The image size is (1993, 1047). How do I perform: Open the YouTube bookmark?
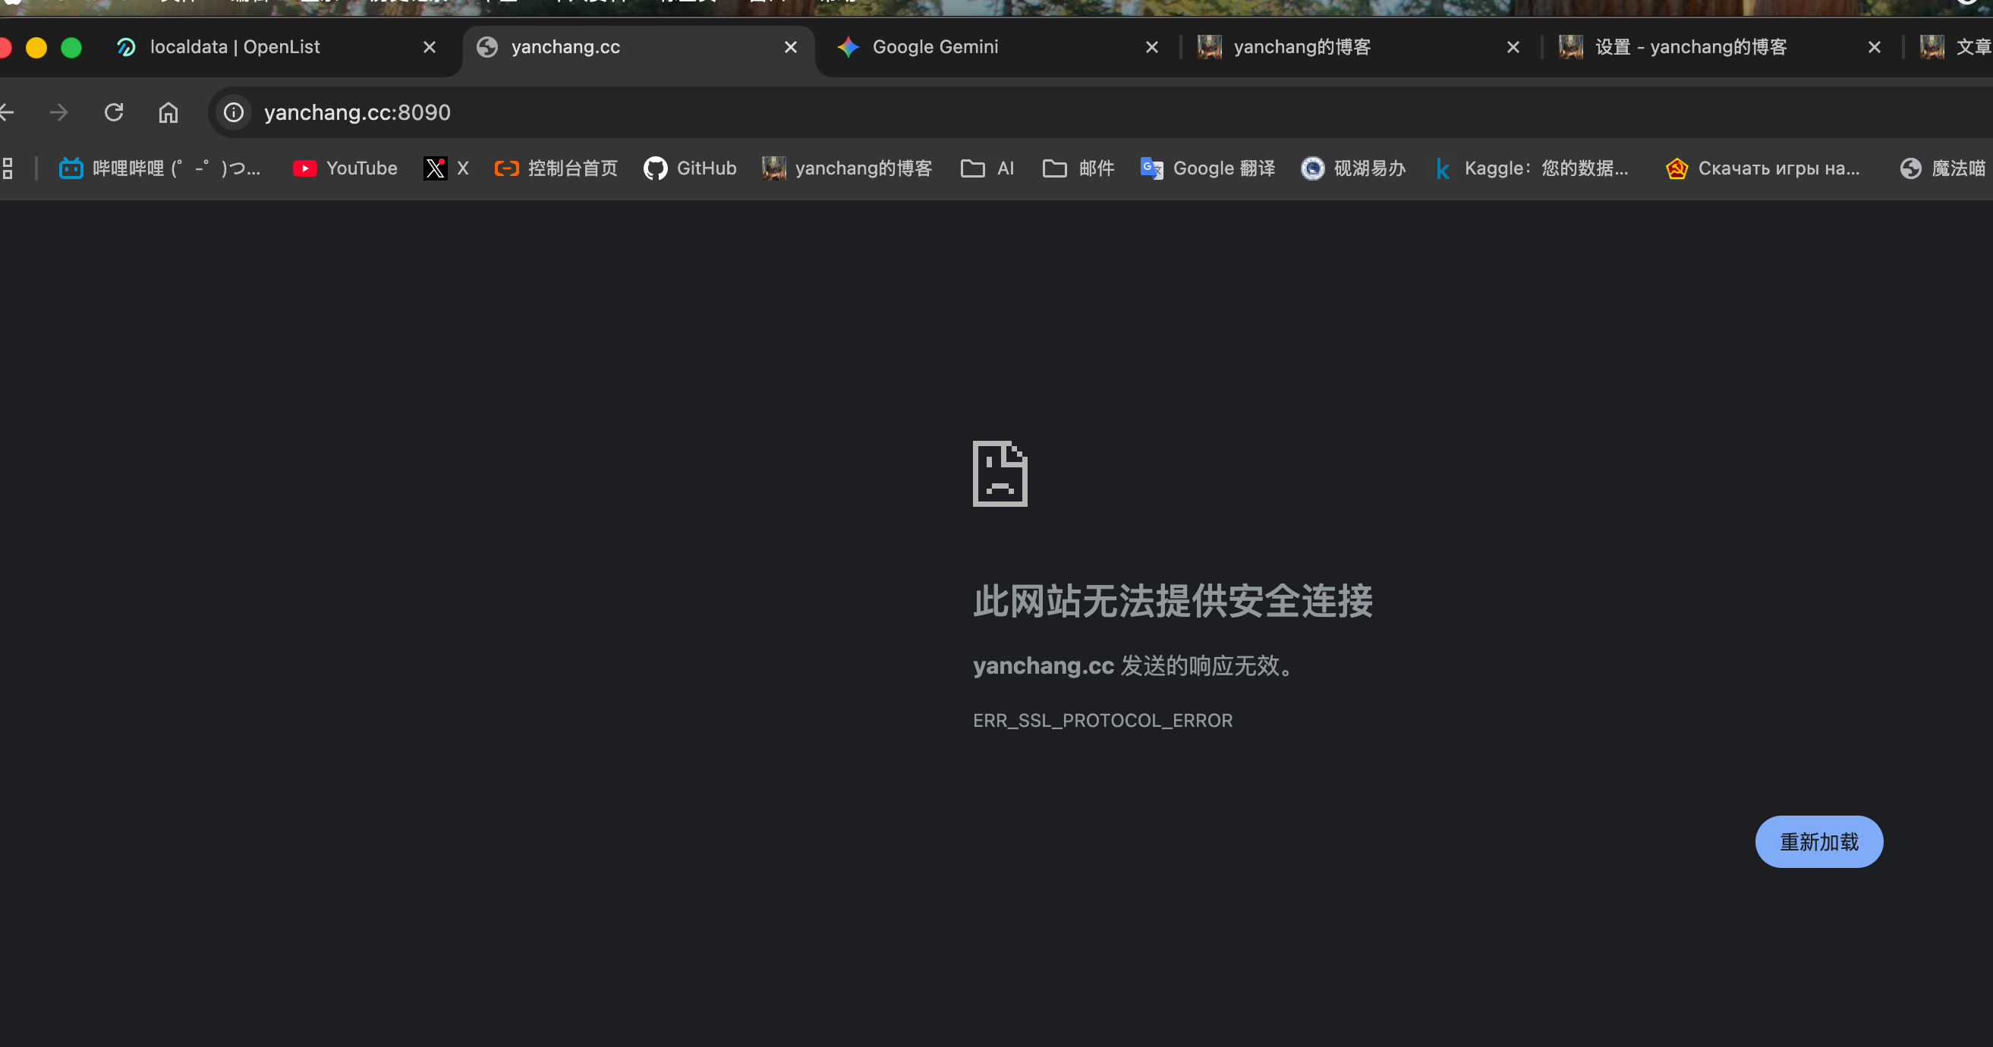[x=345, y=168]
